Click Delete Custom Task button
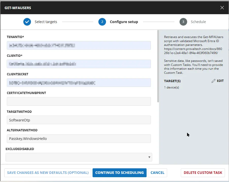Viewport: 229px width, 182px height. [x=203, y=173]
